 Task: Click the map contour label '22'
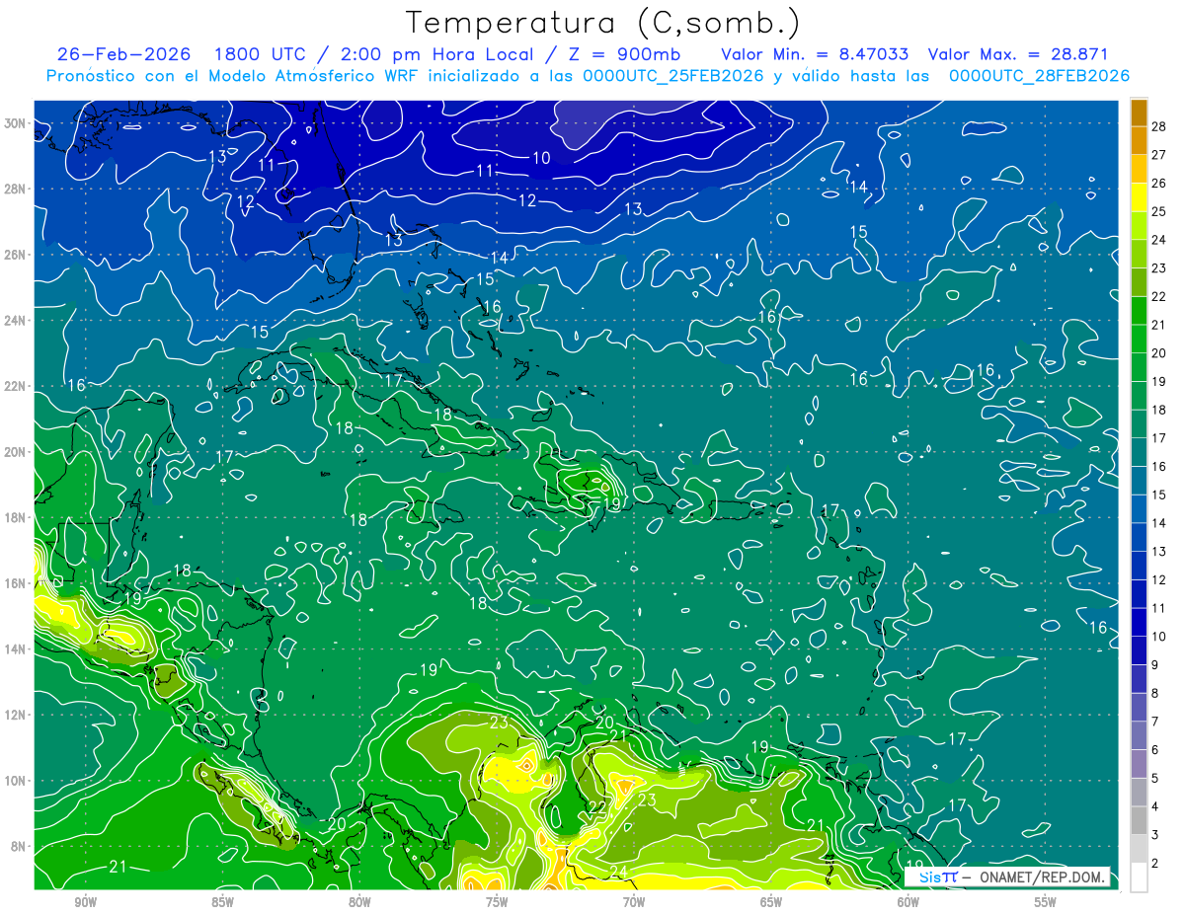click(596, 806)
